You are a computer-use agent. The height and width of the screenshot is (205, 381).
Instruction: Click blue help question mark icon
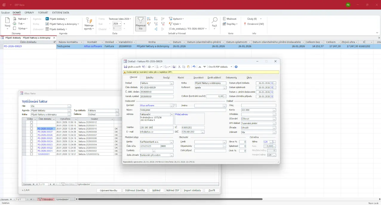pyautogui.click(x=236, y=67)
